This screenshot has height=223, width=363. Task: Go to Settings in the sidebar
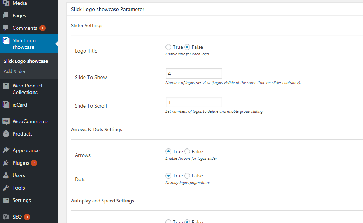click(22, 200)
